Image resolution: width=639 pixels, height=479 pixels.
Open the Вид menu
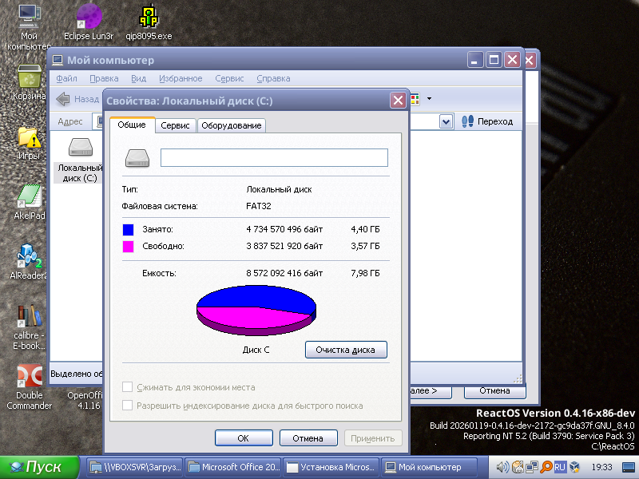pos(138,78)
